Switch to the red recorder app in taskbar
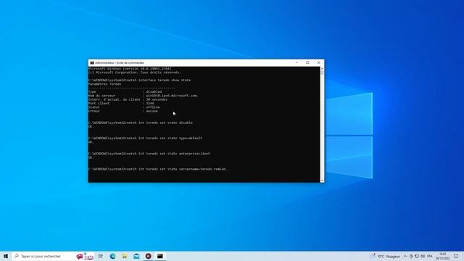 (148, 256)
